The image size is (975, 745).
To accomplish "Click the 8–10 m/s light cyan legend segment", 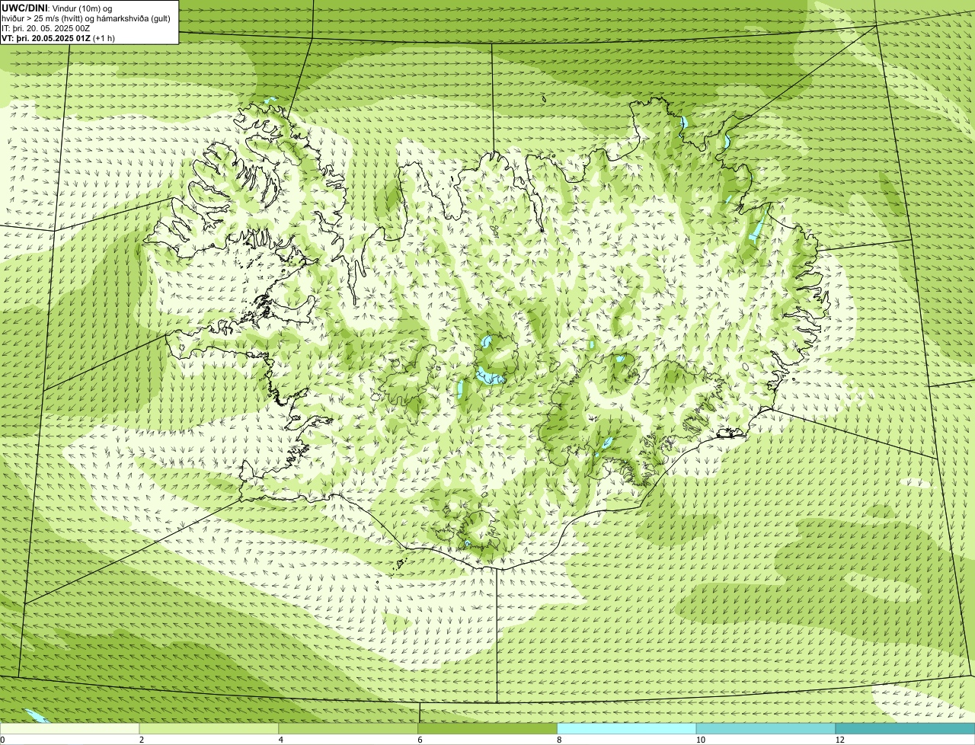I will [x=627, y=728].
